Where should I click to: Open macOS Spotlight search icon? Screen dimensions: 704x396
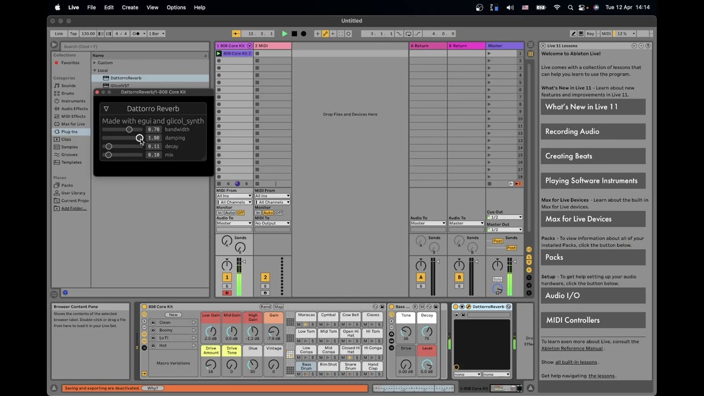click(571, 7)
